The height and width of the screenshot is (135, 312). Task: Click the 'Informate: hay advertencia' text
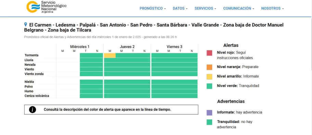239,112
